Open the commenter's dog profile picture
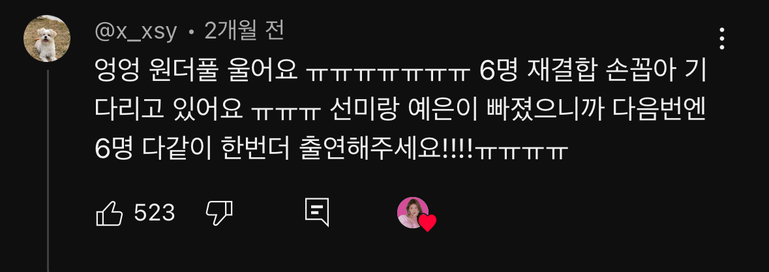Image resolution: width=769 pixels, height=272 pixels. pos(47,38)
